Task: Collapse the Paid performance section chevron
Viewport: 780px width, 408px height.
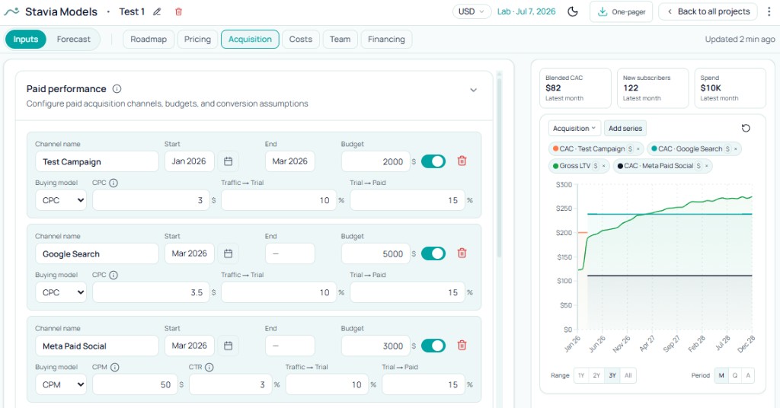Action: coord(474,90)
